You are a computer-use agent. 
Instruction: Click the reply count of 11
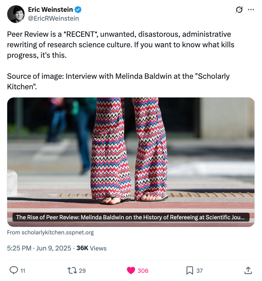[23, 271]
